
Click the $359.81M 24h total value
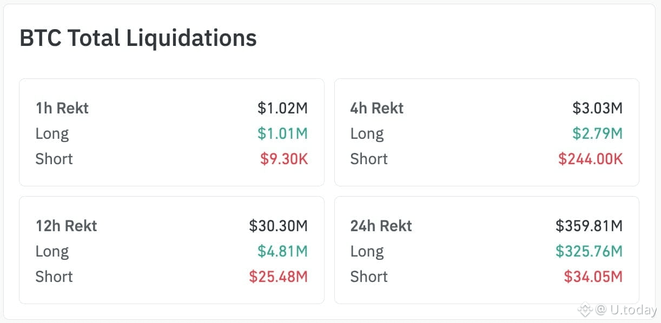tap(589, 226)
